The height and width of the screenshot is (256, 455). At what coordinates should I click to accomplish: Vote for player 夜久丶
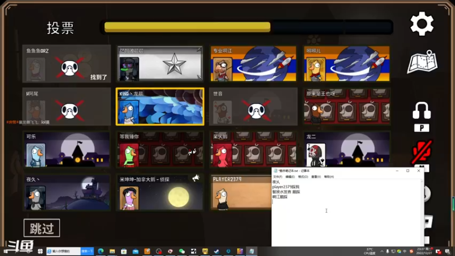point(67,192)
